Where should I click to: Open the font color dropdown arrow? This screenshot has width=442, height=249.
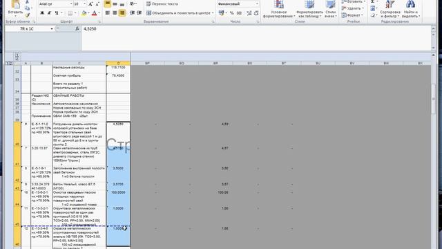tap(99, 13)
